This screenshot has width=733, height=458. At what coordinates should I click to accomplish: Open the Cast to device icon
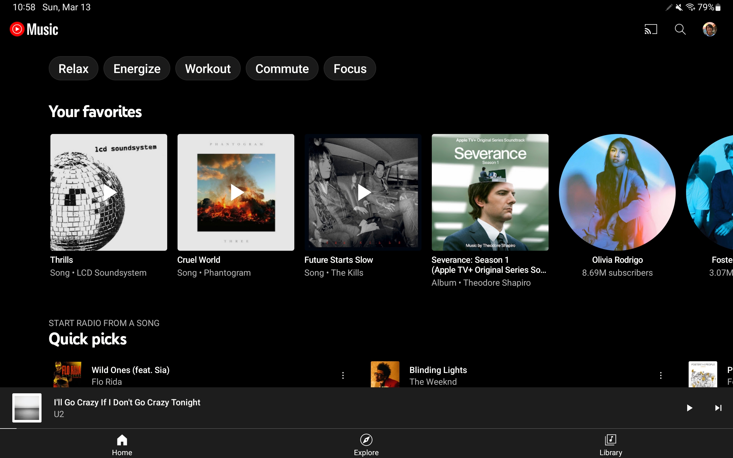651,29
